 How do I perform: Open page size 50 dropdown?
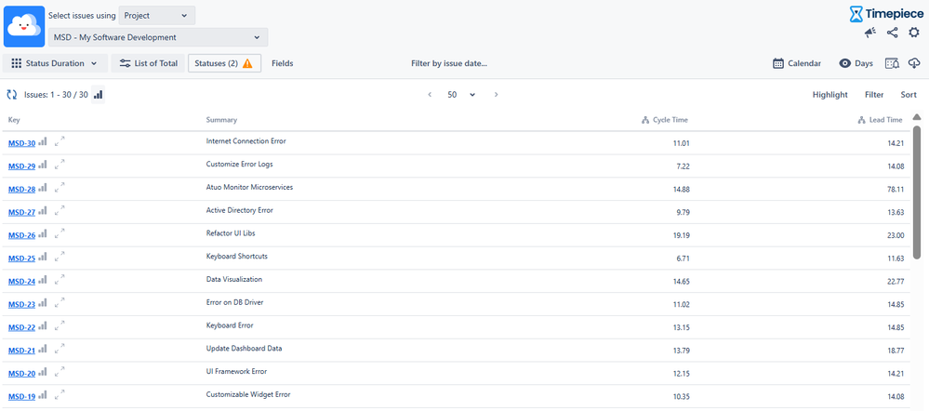pyautogui.click(x=461, y=95)
